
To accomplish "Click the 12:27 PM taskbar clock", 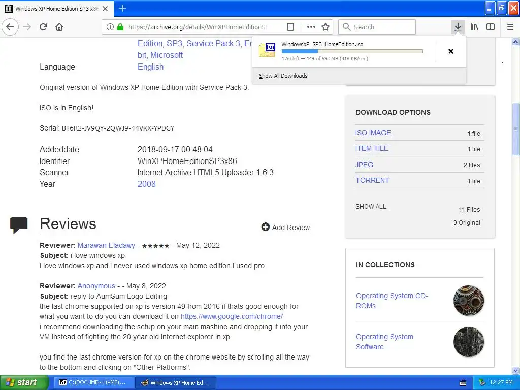I will (x=501, y=382).
